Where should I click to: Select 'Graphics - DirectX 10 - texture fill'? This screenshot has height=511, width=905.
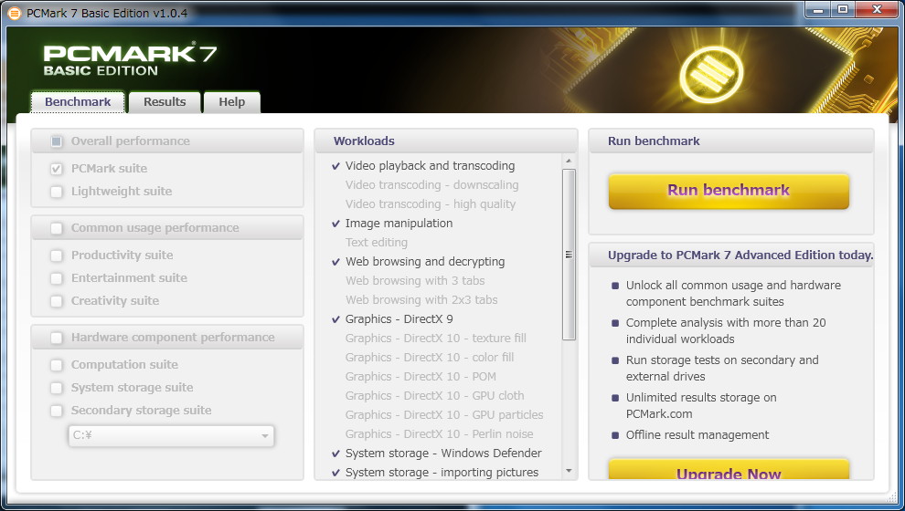(x=436, y=339)
